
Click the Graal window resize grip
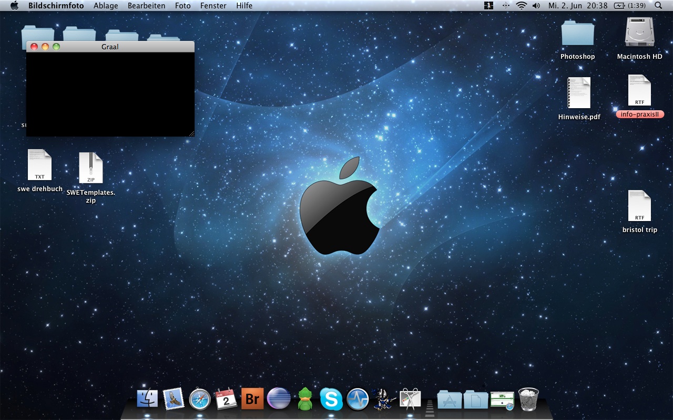pos(191,133)
